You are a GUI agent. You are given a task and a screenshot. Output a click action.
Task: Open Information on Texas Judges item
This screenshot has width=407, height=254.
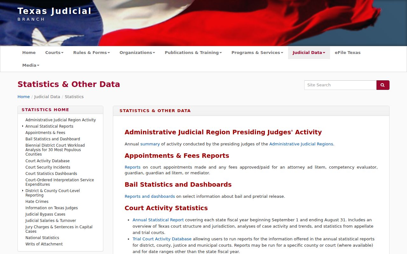pos(52,208)
